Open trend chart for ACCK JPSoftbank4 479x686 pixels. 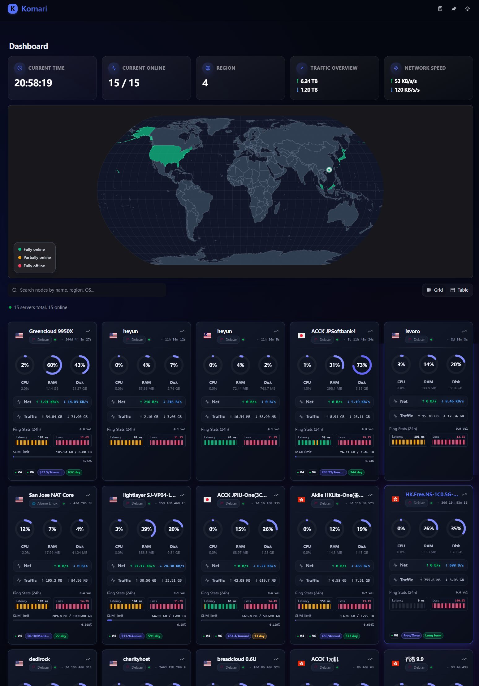pyautogui.click(x=370, y=331)
